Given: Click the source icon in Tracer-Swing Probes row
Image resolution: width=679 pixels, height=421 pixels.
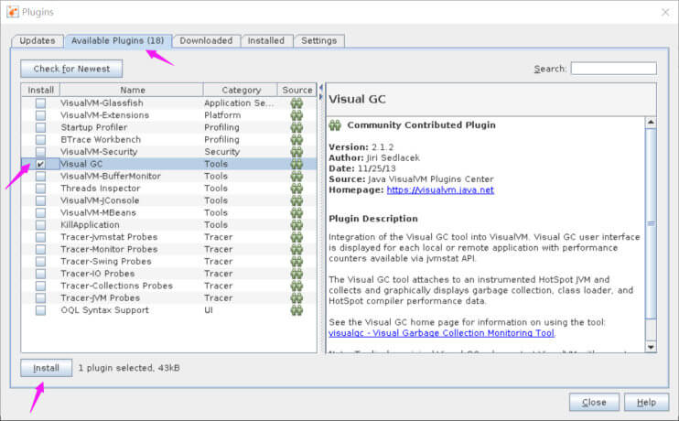Looking at the screenshot, I should tap(296, 261).
